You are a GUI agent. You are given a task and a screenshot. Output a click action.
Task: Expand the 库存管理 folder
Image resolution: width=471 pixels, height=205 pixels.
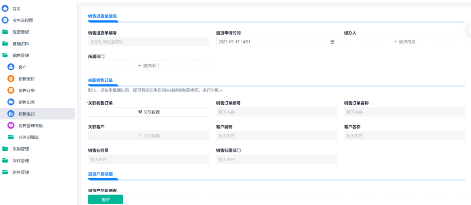(x=5, y=161)
